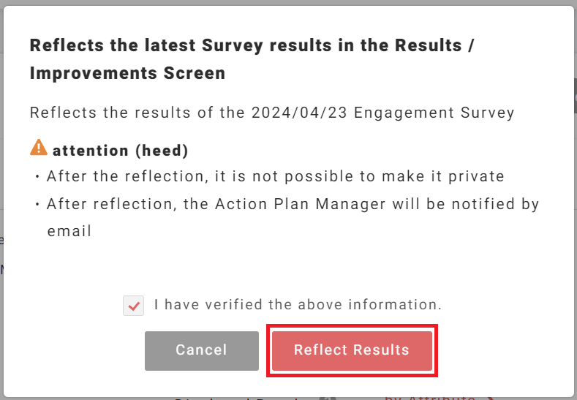577x400 pixels.
Task: Click the "attention (heed)" heading
Action: click(x=120, y=151)
